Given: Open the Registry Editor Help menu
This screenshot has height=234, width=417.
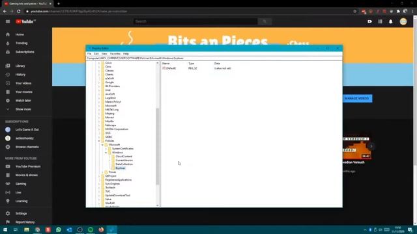Looking at the screenshot, I should tap(126, 54).
